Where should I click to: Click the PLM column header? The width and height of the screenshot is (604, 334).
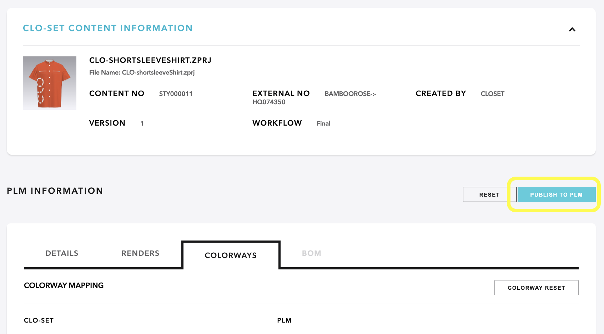[x=284, y=320]
